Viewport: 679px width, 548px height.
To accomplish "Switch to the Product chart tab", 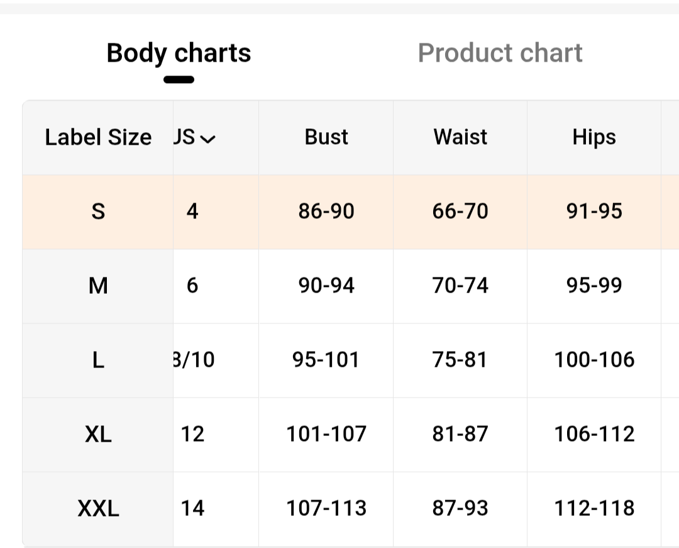I will coord(500,53).
